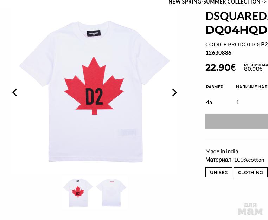The height and width of the screenshot is (220, 268).
Task: Click the 'Made in india' text
Action: (222, 151)
